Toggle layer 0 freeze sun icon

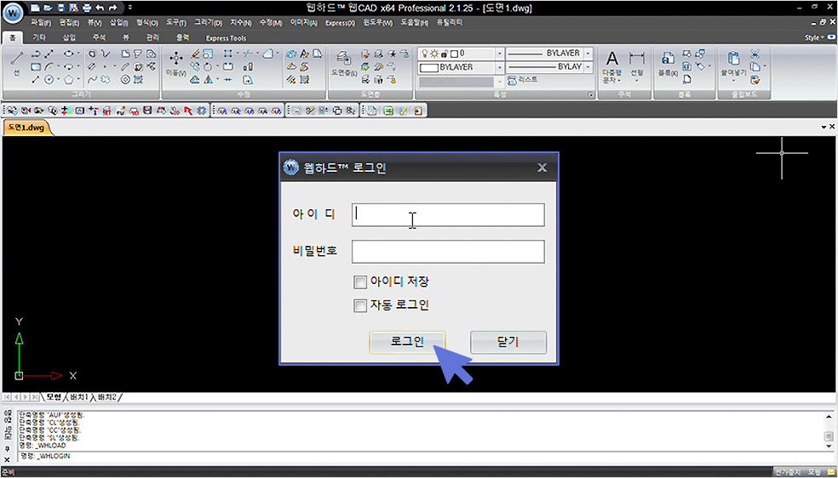pos(434,54)
